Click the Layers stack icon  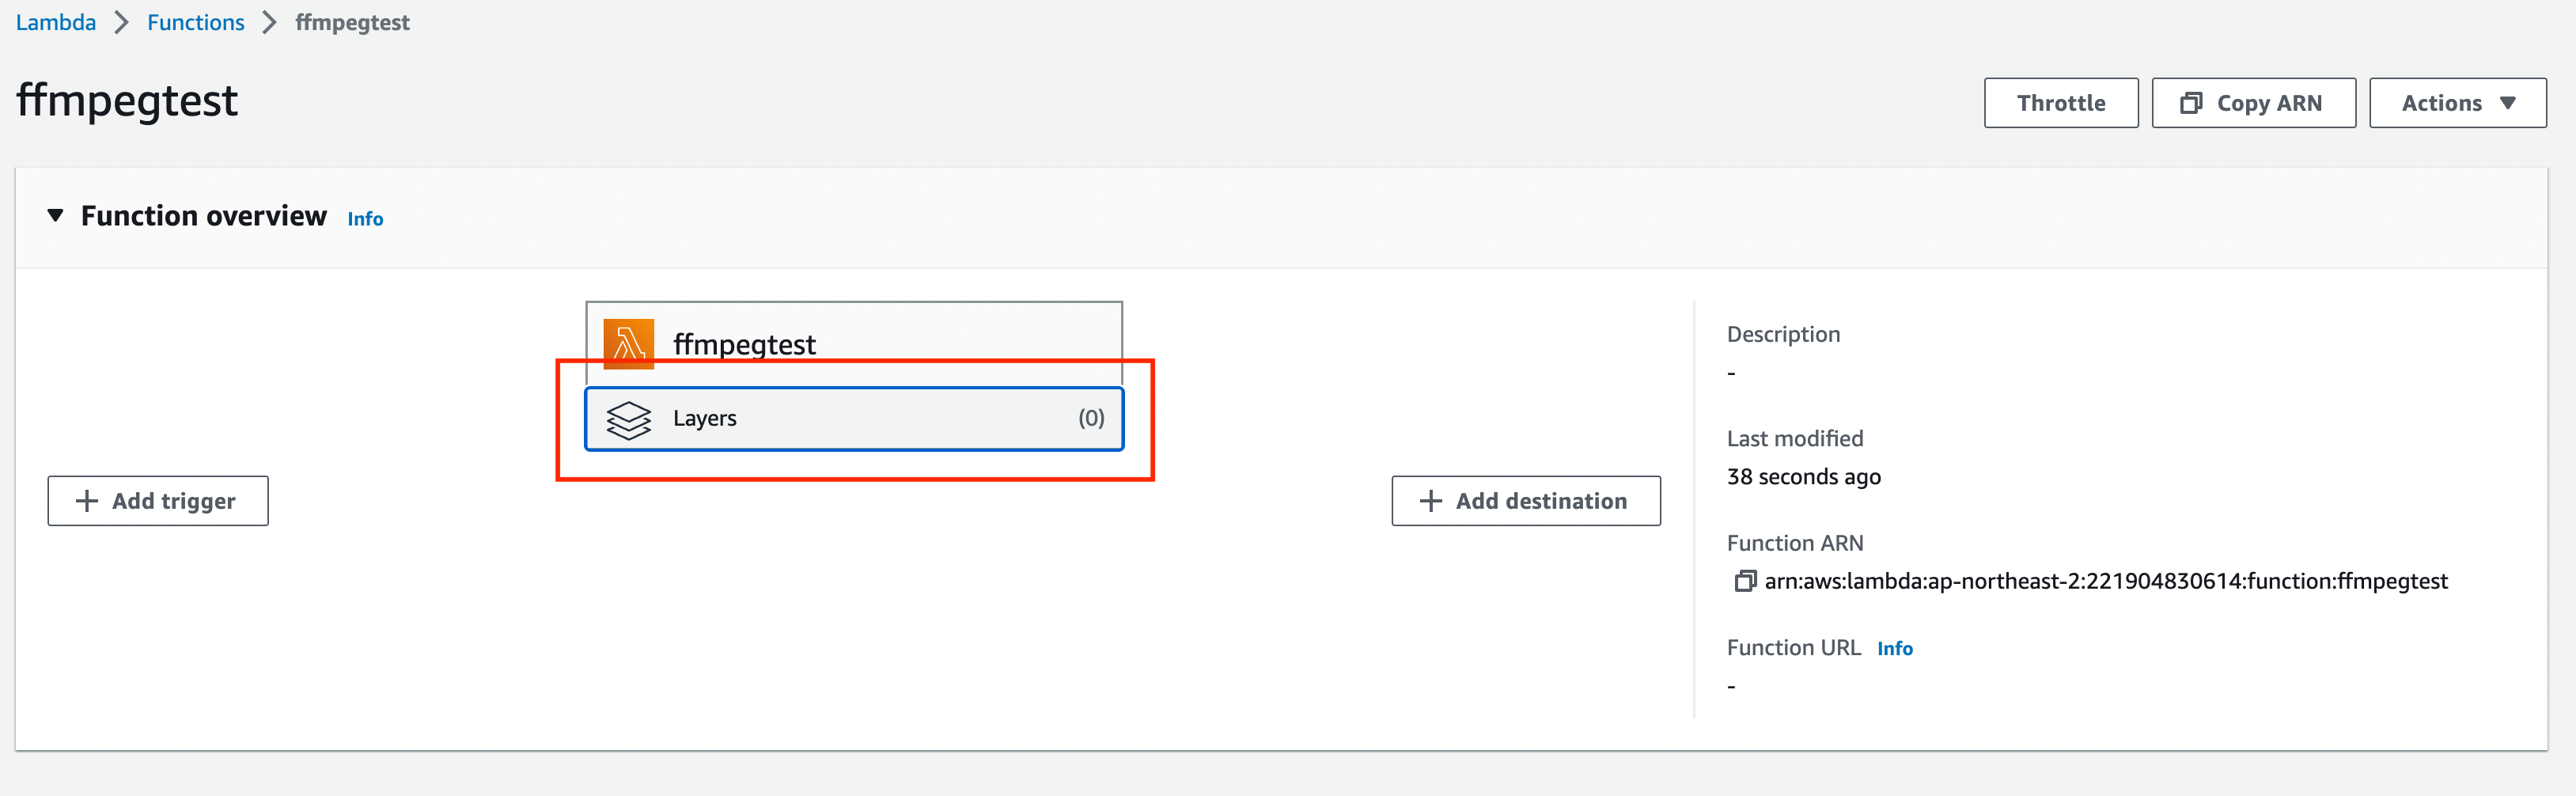(x=628, y=419)
